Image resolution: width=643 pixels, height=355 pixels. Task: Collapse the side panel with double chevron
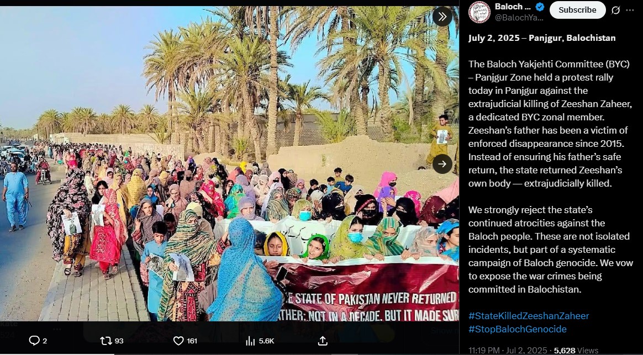pos(442,17)
